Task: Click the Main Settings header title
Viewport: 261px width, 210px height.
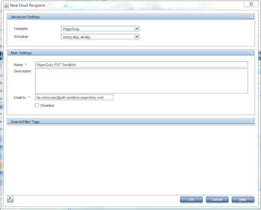Action: (x=21, y=53)
